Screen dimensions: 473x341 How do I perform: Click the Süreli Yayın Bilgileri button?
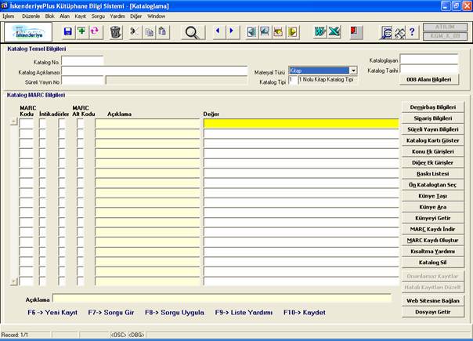[433, 129]
